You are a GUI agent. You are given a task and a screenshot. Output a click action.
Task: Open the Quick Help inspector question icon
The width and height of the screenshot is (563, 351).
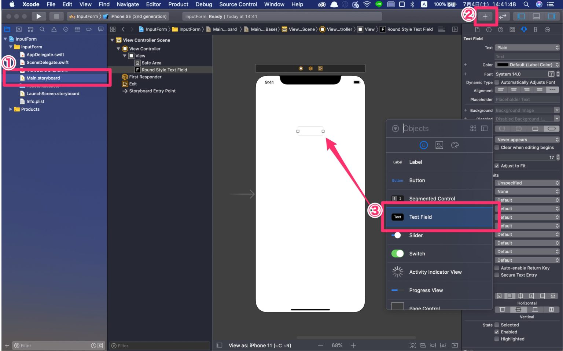501,29
